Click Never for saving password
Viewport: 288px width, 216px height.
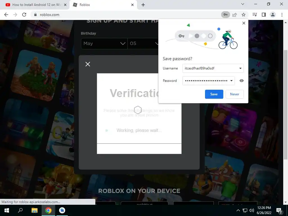pyautogui.click(x=235, y=94)
